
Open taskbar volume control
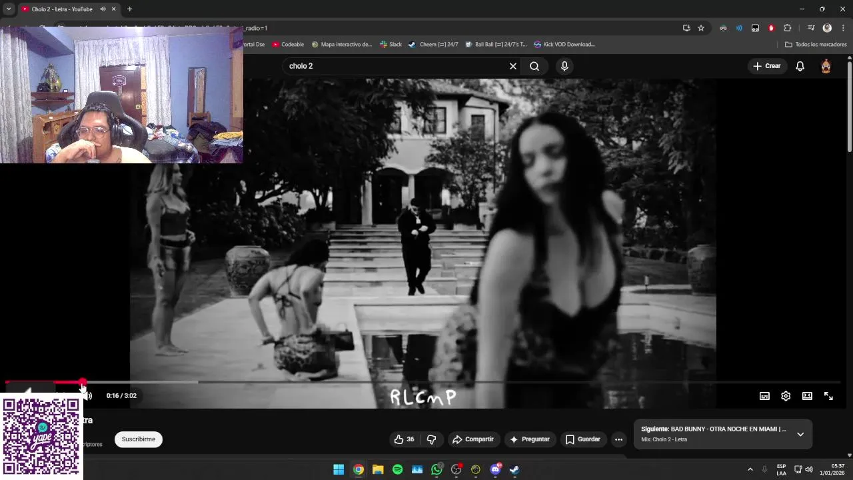click(809, 469)
